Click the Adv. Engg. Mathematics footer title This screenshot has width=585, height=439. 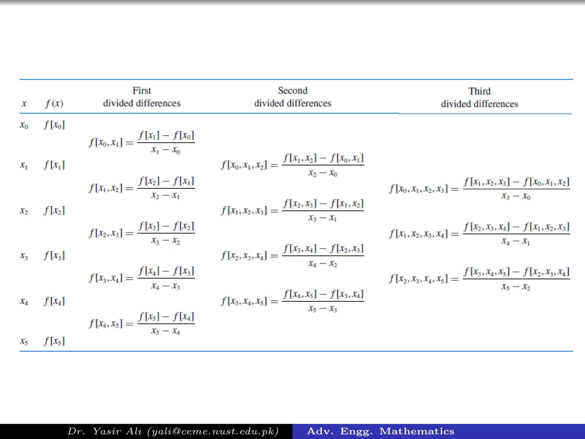[x=380, y=431]
